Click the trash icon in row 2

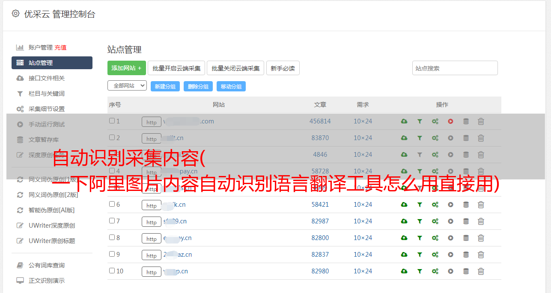tap(481, 138)
